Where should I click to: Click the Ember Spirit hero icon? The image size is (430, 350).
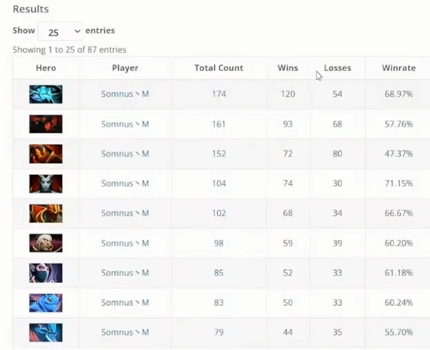tap(46, 154)
